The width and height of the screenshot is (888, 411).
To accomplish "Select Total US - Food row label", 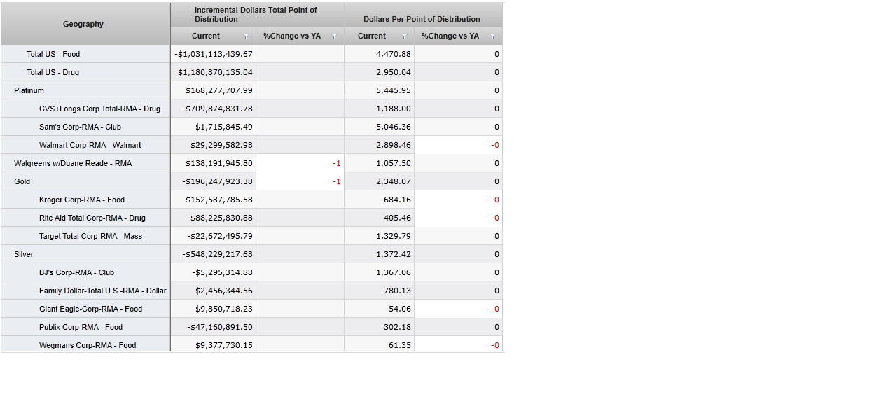I will pos(53,54).
